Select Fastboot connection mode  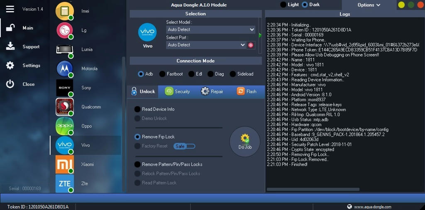tap(162, 74)
